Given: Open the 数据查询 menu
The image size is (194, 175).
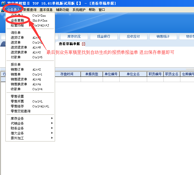Looking at the screenshot, I should (x=30, y=10).
